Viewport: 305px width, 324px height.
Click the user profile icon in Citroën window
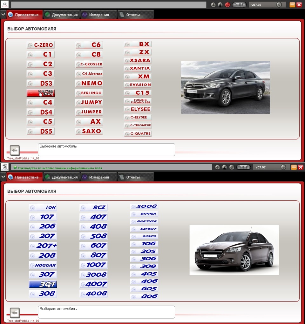tap(220, 5)
